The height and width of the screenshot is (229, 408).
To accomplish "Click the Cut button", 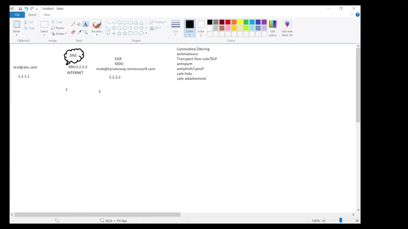I will [x=28, y=22].
